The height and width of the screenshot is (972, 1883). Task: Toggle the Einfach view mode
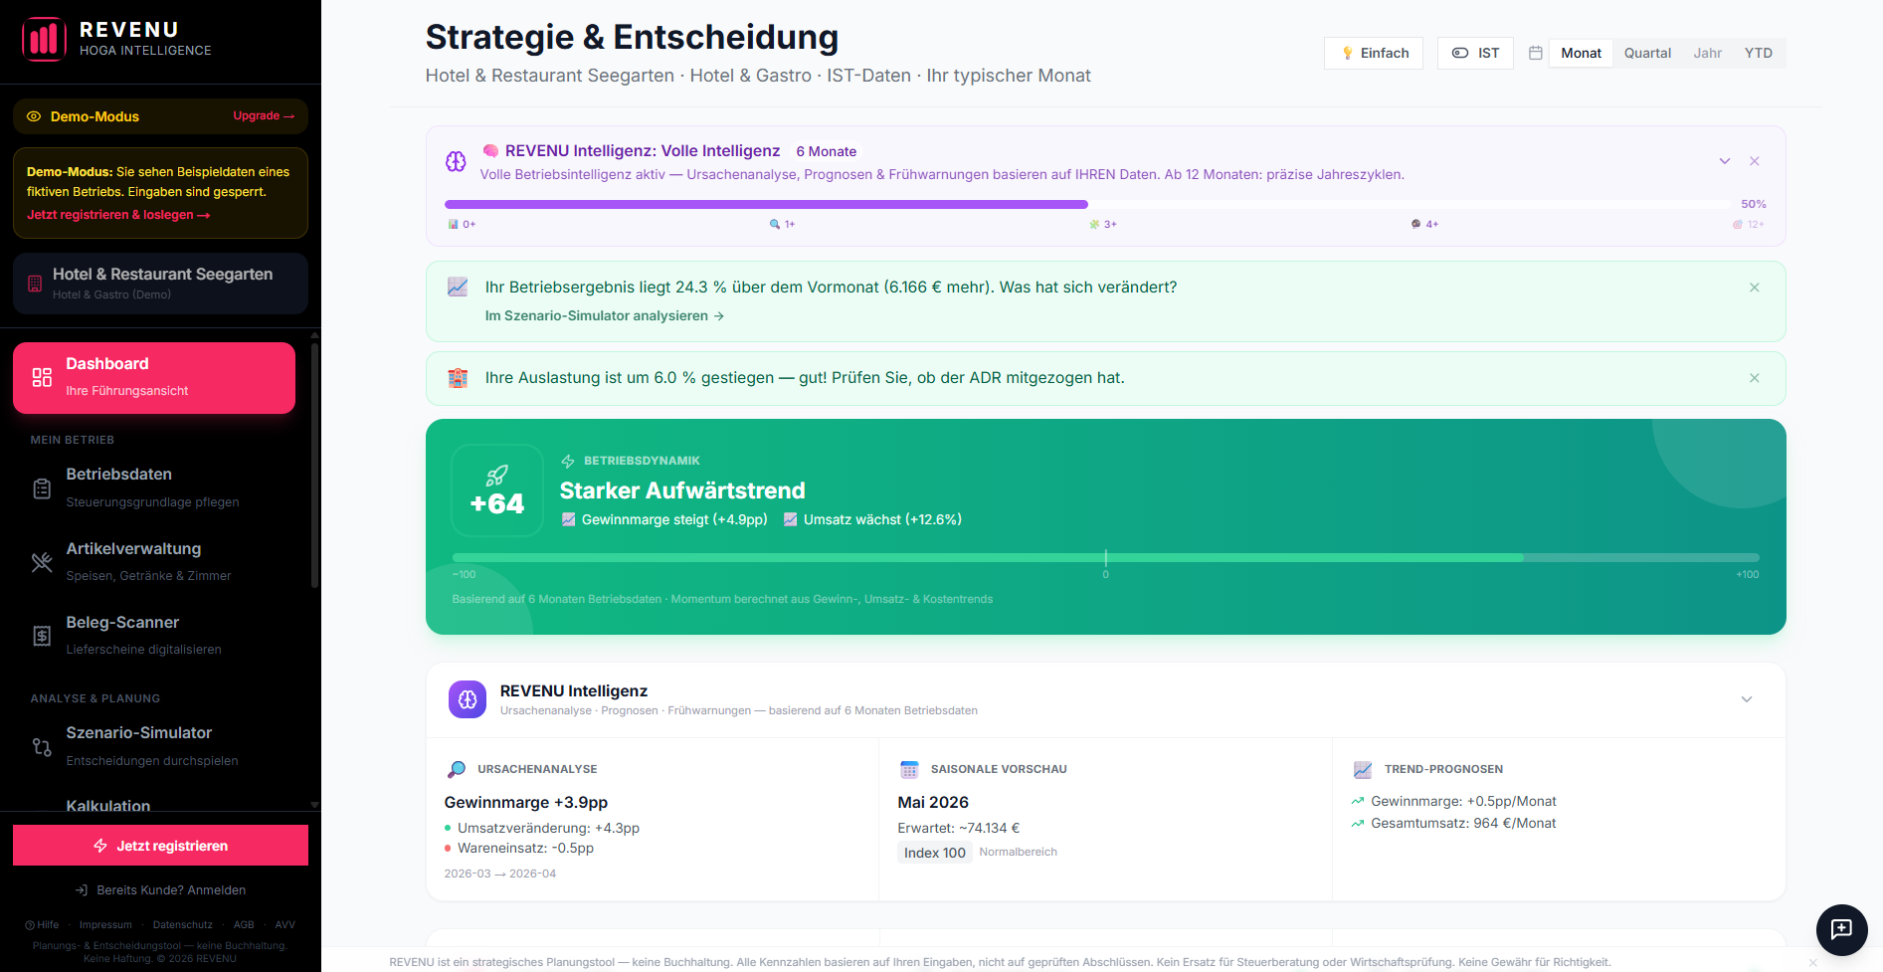coord(1374,53)
